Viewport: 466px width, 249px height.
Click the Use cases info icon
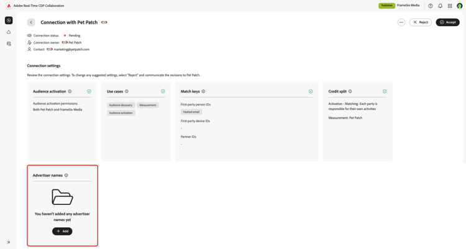pos(127,91)
